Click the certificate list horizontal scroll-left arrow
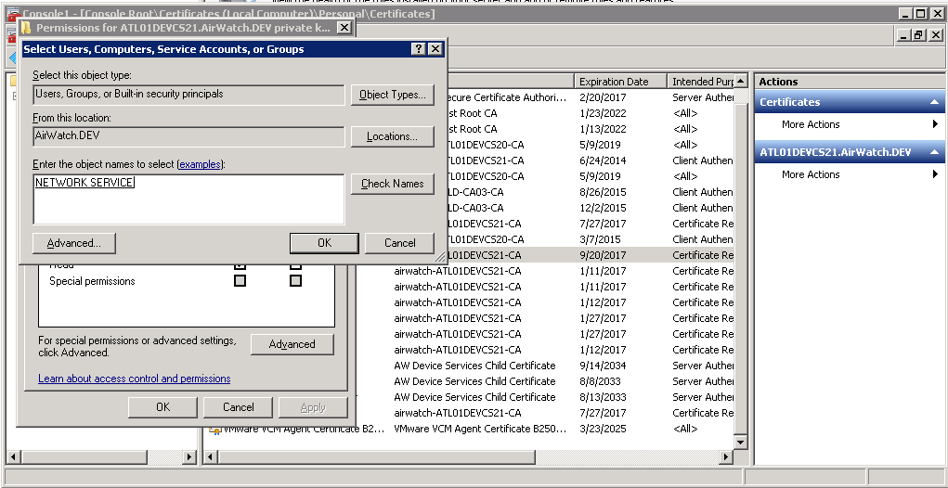948x488 pixels. [211, 457]
